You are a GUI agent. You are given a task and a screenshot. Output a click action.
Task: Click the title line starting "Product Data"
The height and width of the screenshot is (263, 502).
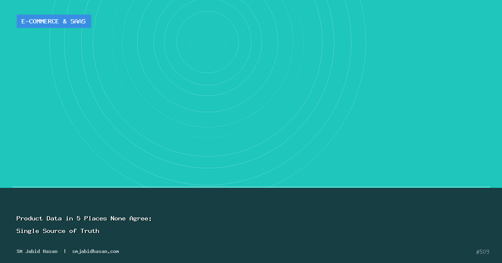84,218
